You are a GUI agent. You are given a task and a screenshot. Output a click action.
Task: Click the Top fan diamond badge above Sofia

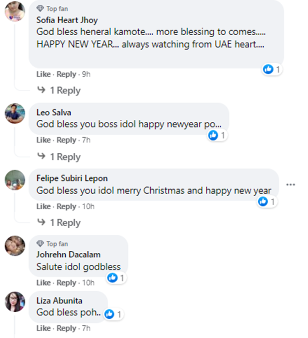[x=40, y=9]
